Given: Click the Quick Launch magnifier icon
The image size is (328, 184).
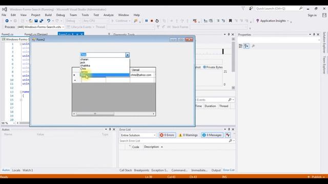Looking at the screenshot, I should tap(301, 8).
